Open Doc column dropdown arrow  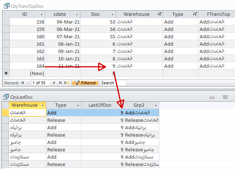[x=112, y=14]
